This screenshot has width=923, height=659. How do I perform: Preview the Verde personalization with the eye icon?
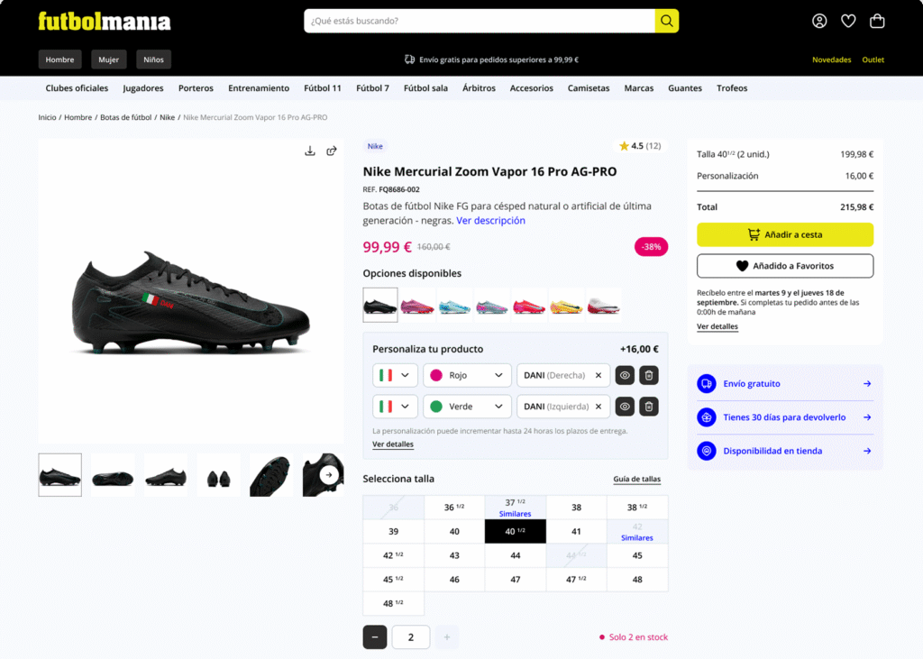[625, 407]
